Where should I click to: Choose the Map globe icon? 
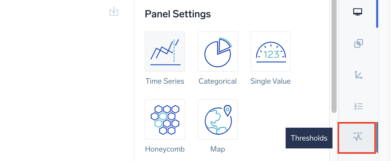click(218, 119)
